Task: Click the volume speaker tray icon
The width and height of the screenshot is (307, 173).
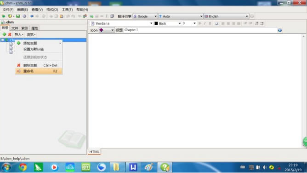Action: [x=265, y=167]
